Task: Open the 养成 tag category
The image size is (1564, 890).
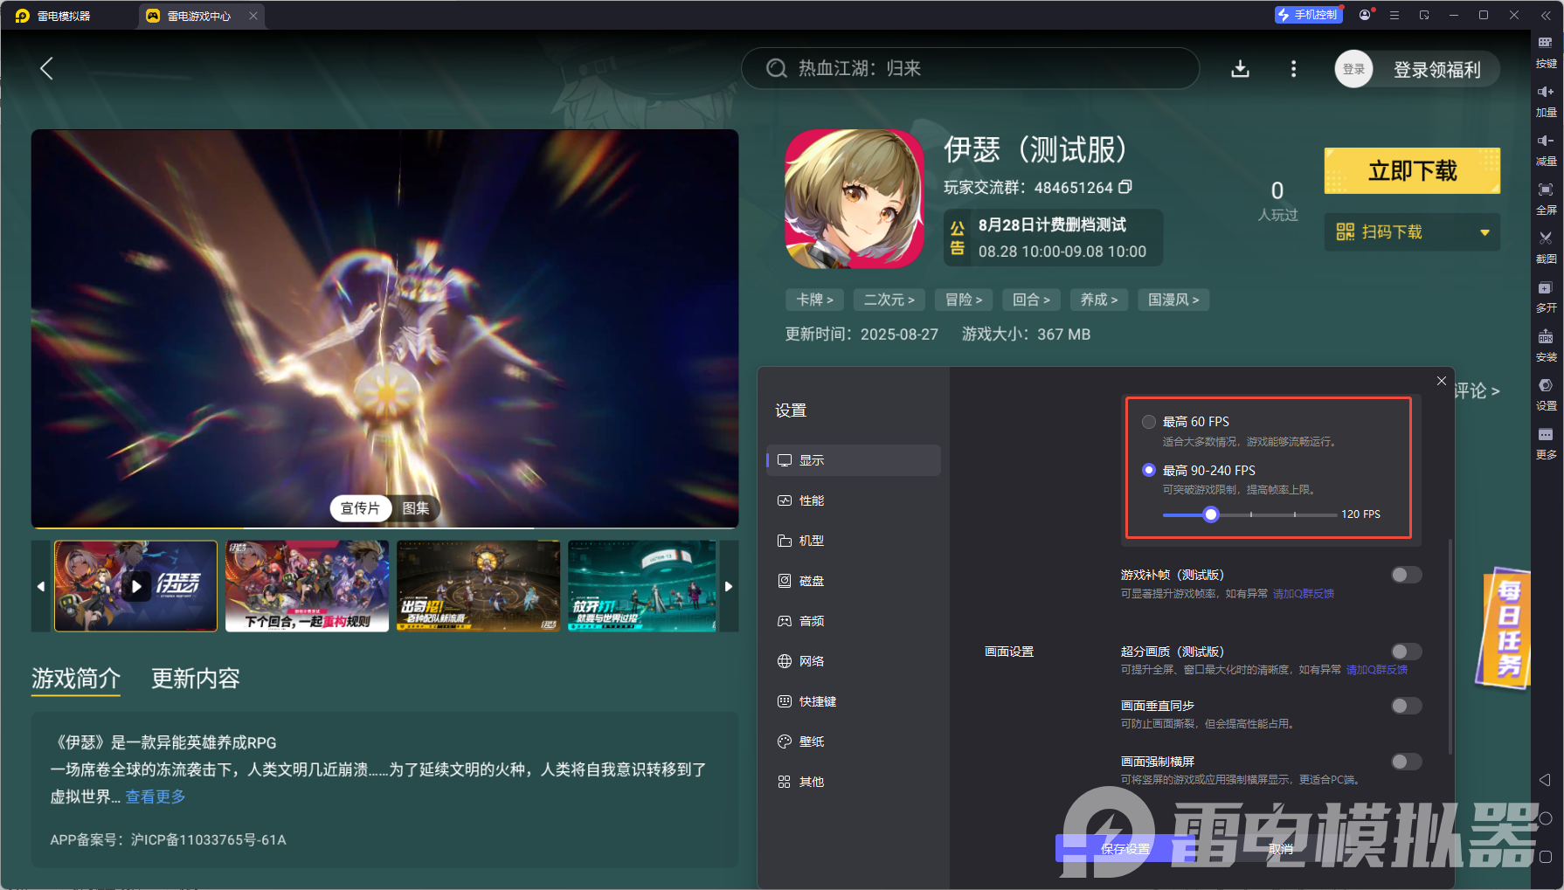Action: (1099, 300)
